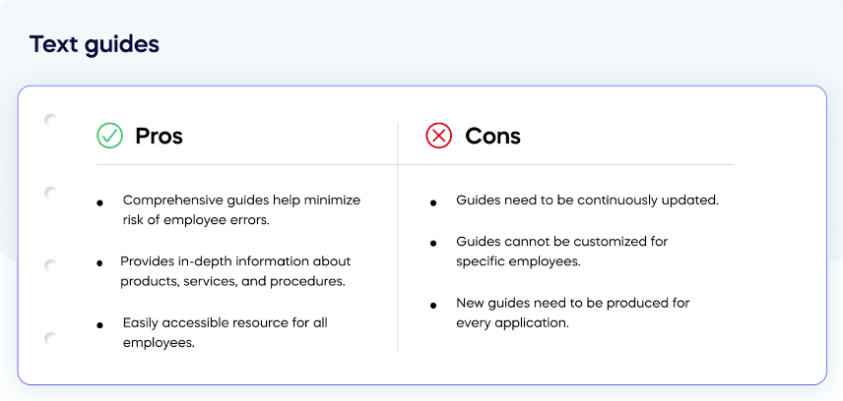The width and height of the screenshot is (843, 401).
Task: Click bullet before Provides in-depth information
Action: click(x=99, y=263)
